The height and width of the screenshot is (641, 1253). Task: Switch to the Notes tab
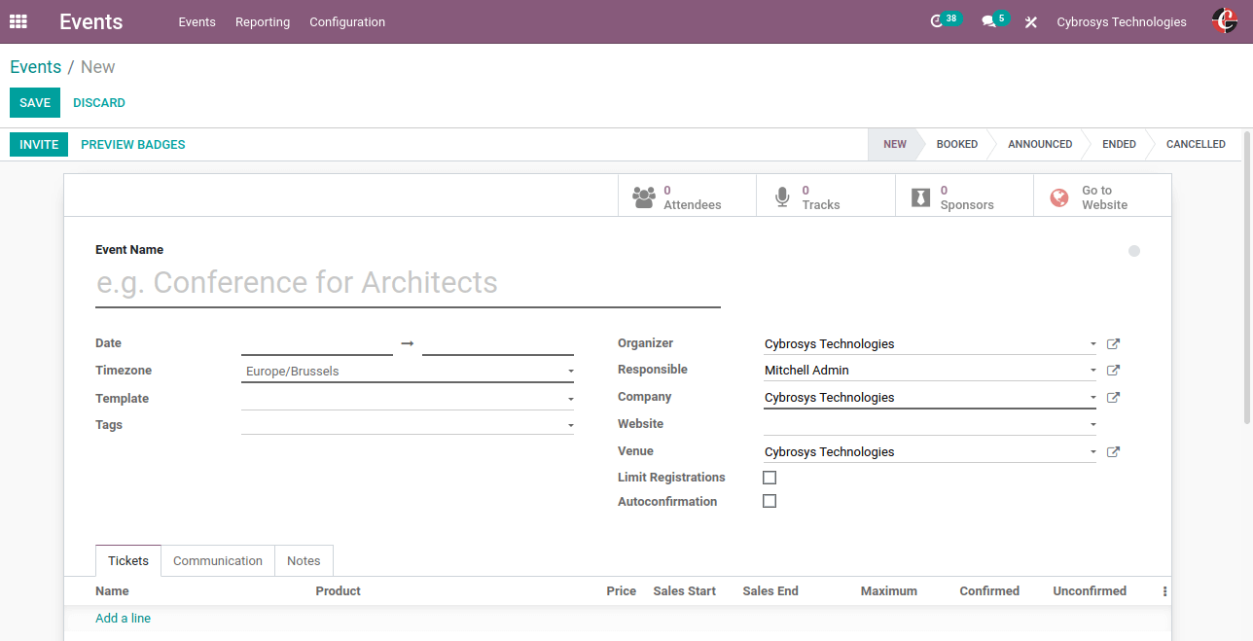coord(304,560)
